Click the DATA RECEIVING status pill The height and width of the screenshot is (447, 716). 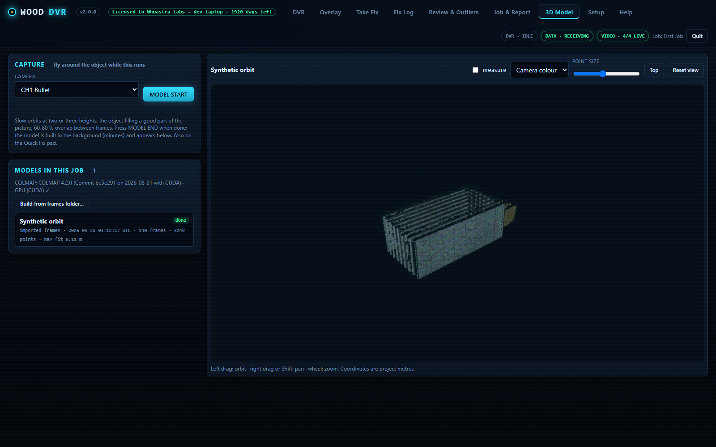point(567,36)
